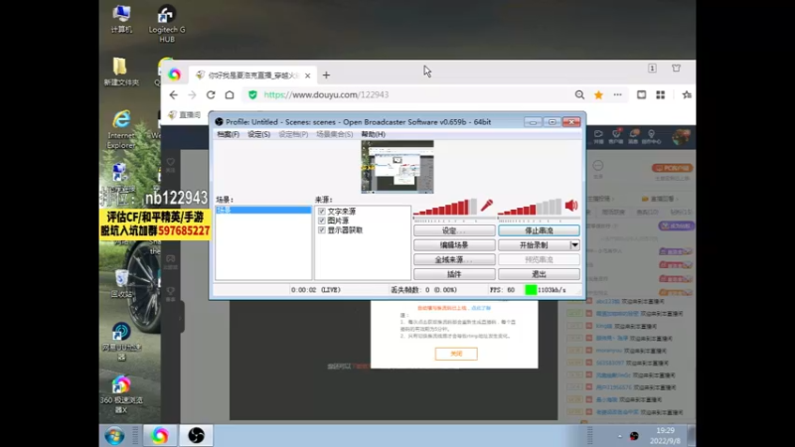Image resolution: width=795 pixels, height=447 pixels.
Task: Open the 档案(F) menu in OBS
Action: 229,134
